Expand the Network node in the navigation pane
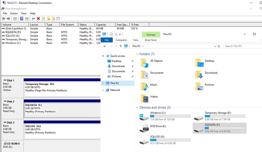The height and width of the screenshot is (152, 262). pyautogui.click(x=103, y=90)
